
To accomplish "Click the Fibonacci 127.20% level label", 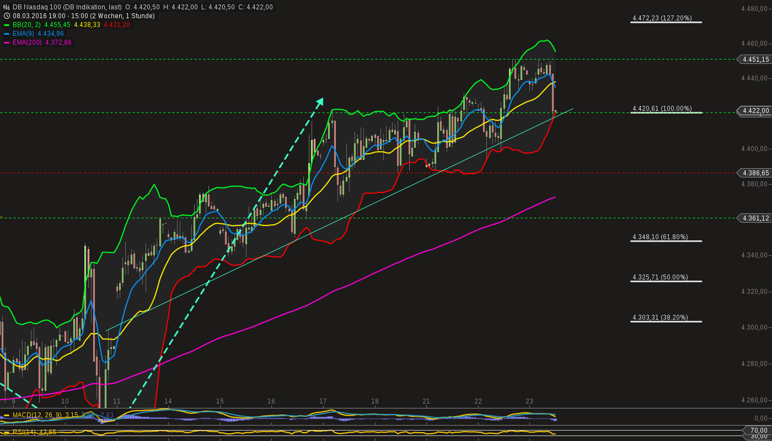I will (662, 18).
